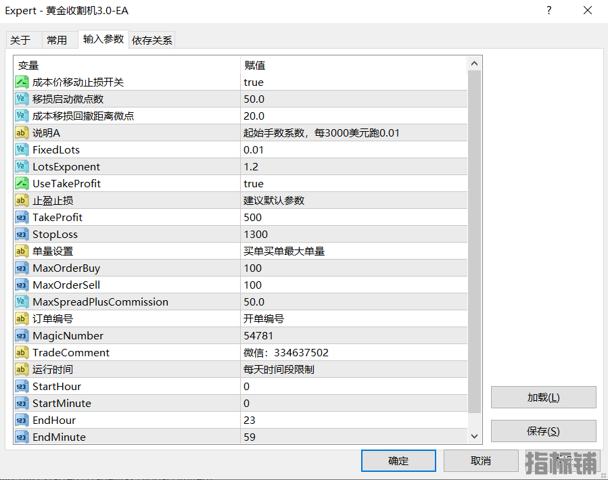Click the string icon beside 运行时间
The image size is (608, 480).
[22, 370]
